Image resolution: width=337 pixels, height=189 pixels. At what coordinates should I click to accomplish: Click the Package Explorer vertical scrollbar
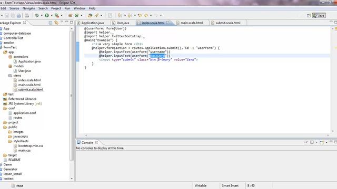[x=72, y=96]
